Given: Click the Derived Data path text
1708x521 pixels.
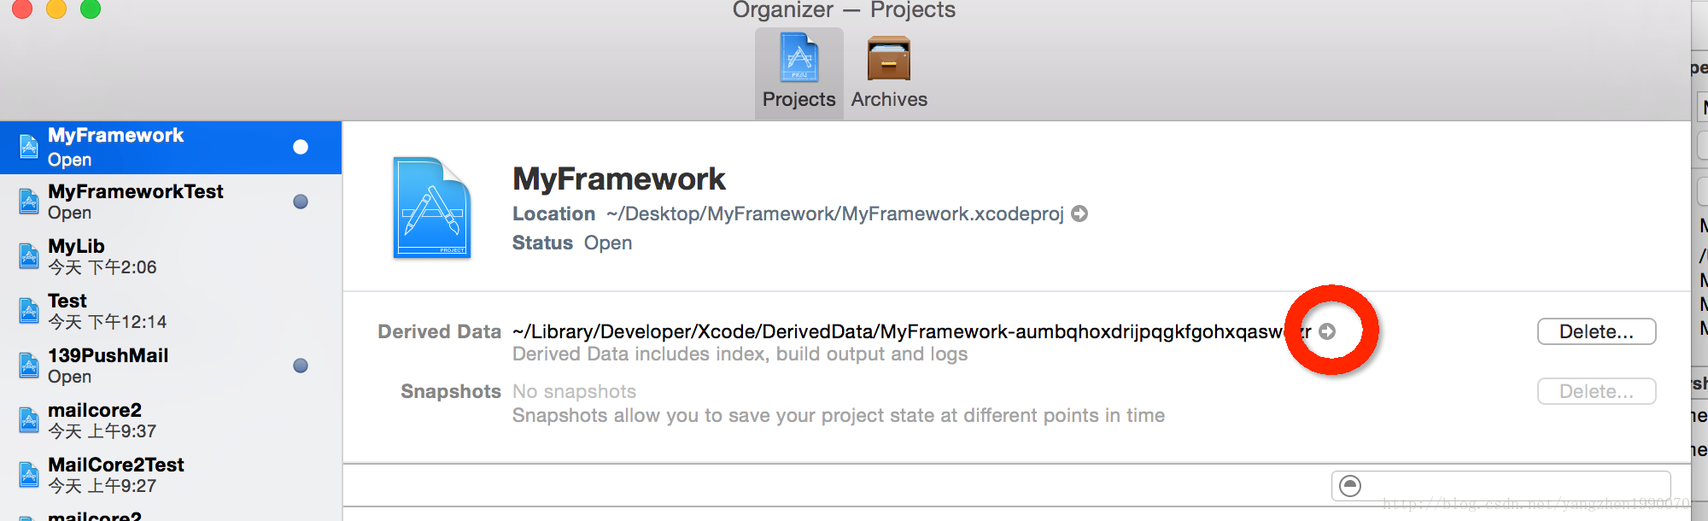Looking at the screenshot, I should [911, 331].
